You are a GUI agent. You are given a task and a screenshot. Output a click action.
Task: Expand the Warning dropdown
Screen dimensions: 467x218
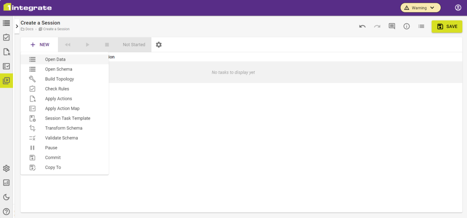(x=420, y=8)
